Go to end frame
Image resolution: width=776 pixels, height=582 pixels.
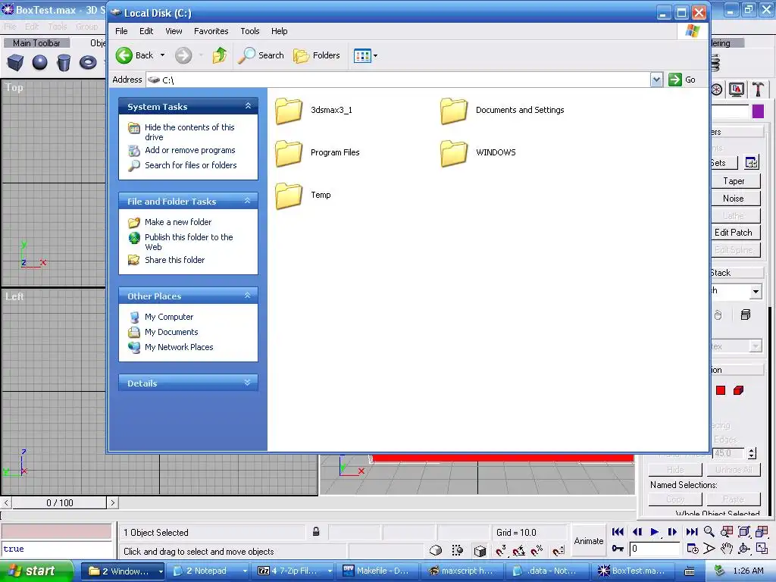[691, 532]
